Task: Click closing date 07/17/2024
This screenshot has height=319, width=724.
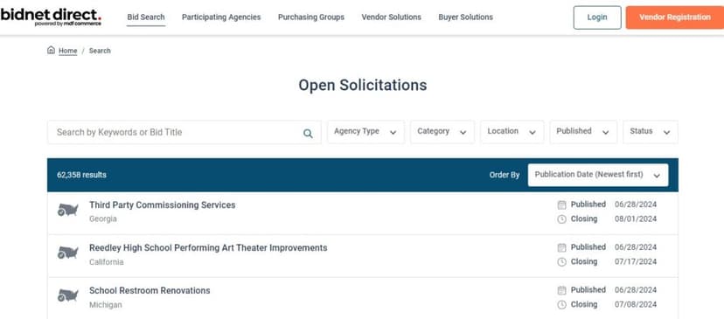Action: [636, 262]
